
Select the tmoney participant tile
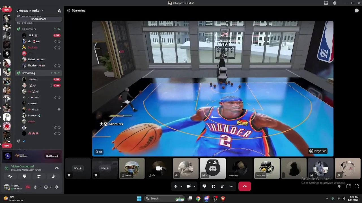click(267, 168)
